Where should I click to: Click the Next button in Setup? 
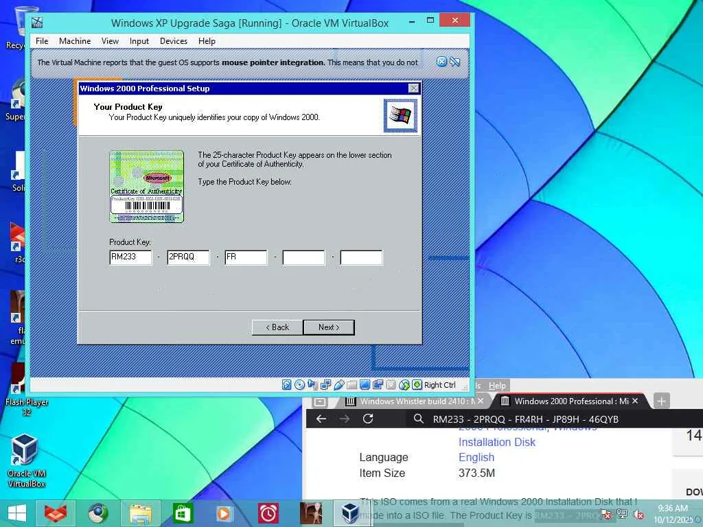[329, 327]
